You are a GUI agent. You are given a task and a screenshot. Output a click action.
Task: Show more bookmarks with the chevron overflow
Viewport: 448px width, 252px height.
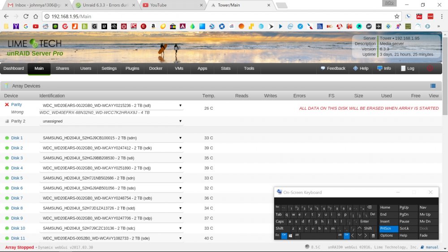coord(439,26)
